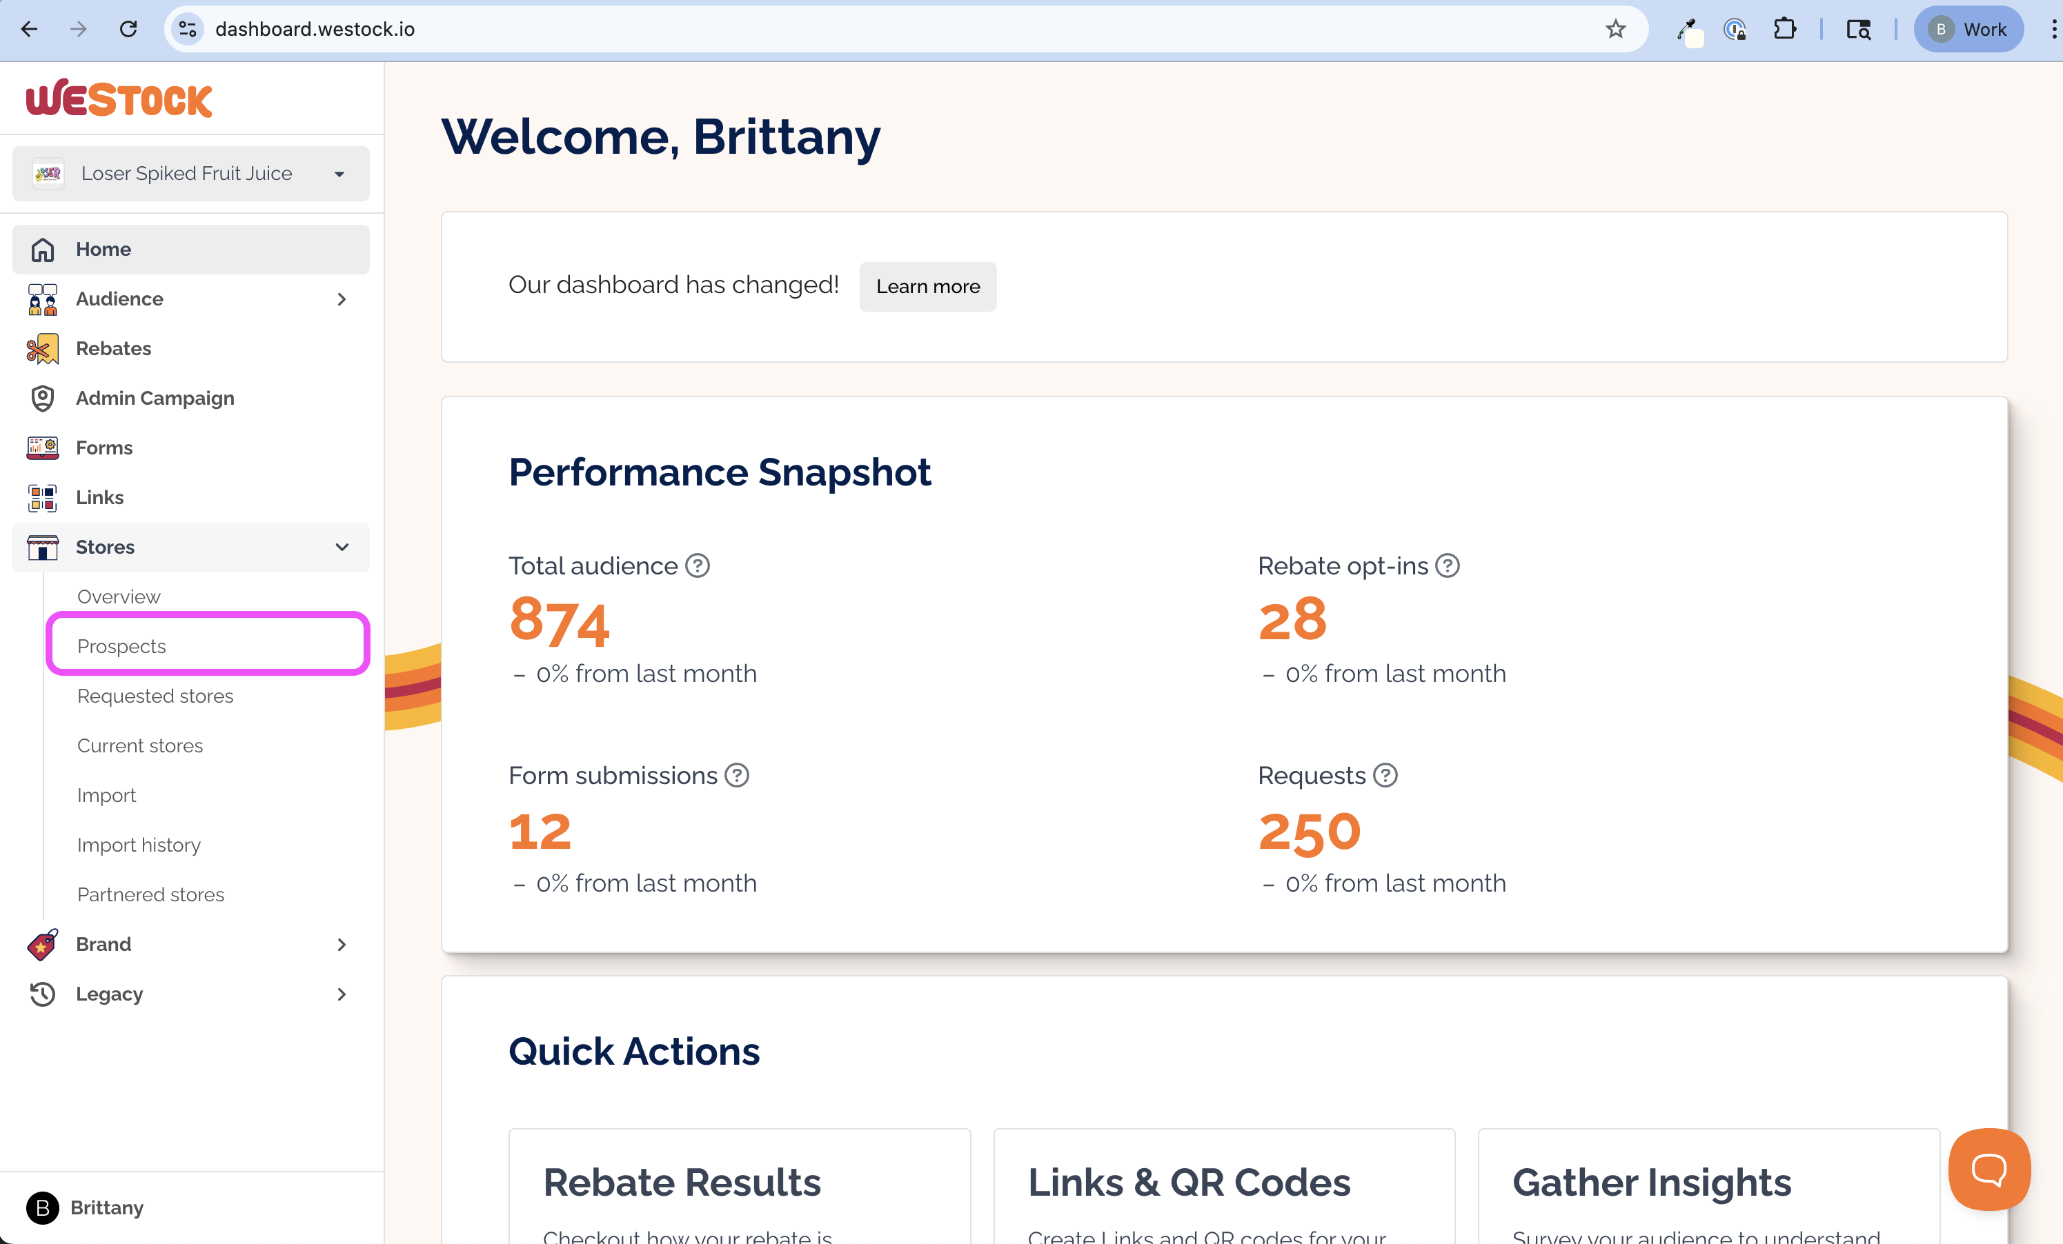Open the orange chat support bubble

pyautogui.click(x=1988, y=1169)
